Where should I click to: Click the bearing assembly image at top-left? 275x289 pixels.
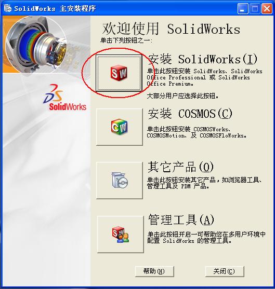click(36, 45)
